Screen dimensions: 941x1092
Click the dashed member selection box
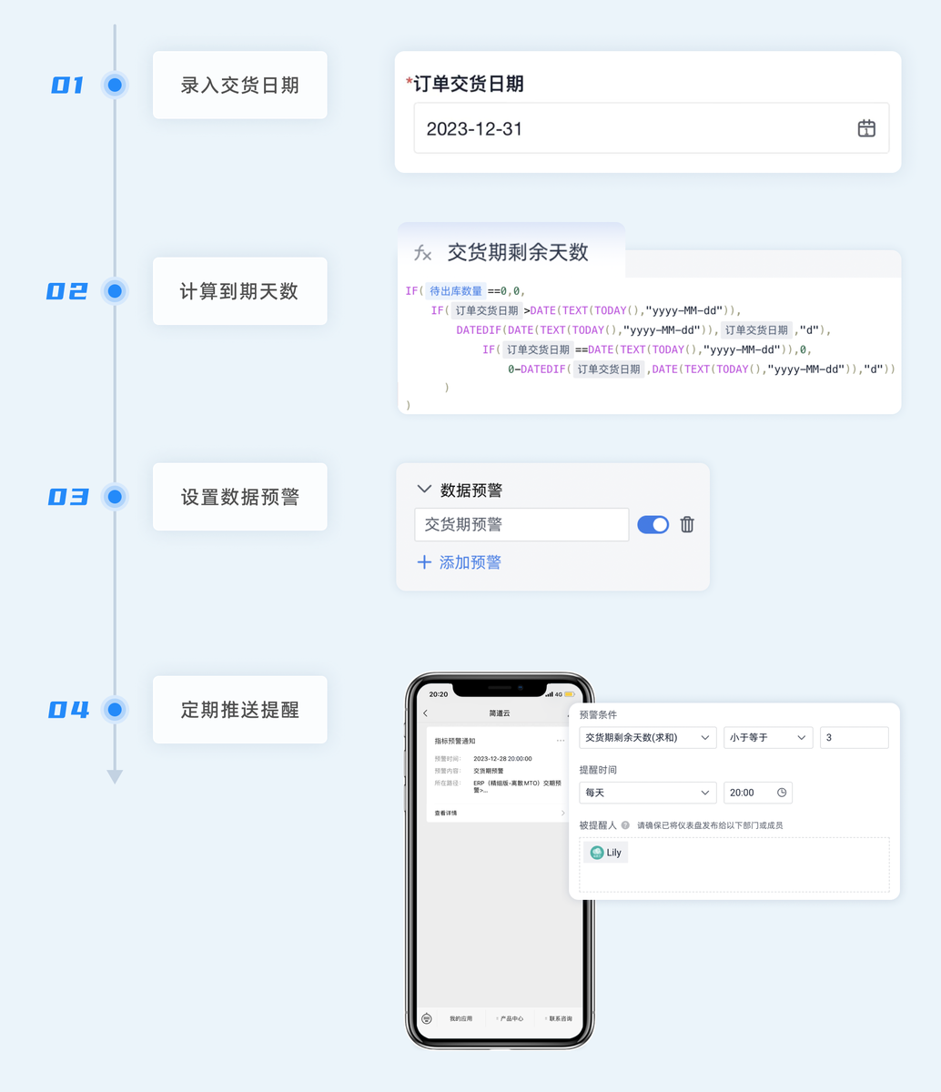[x=734, y=864]
